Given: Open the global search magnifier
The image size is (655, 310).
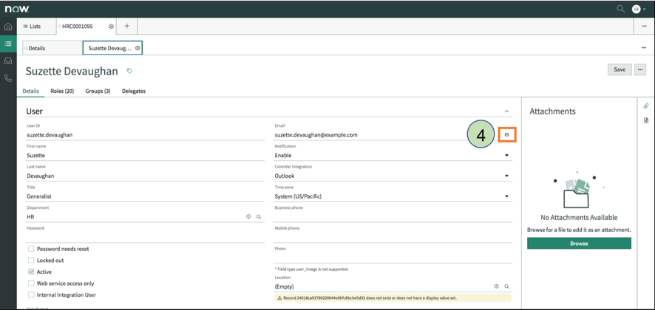Looking at the screenshot, I should tap(621, 9).
